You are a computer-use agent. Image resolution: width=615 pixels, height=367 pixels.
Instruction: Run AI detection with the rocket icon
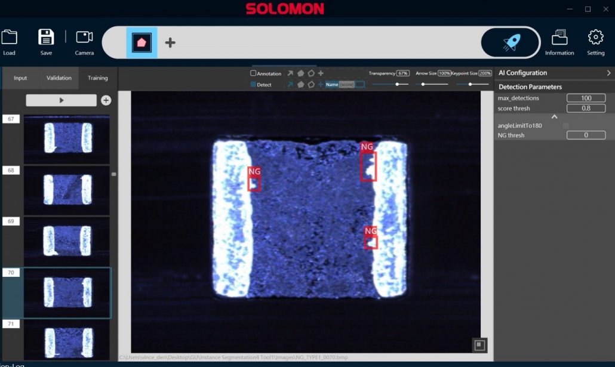511,42
